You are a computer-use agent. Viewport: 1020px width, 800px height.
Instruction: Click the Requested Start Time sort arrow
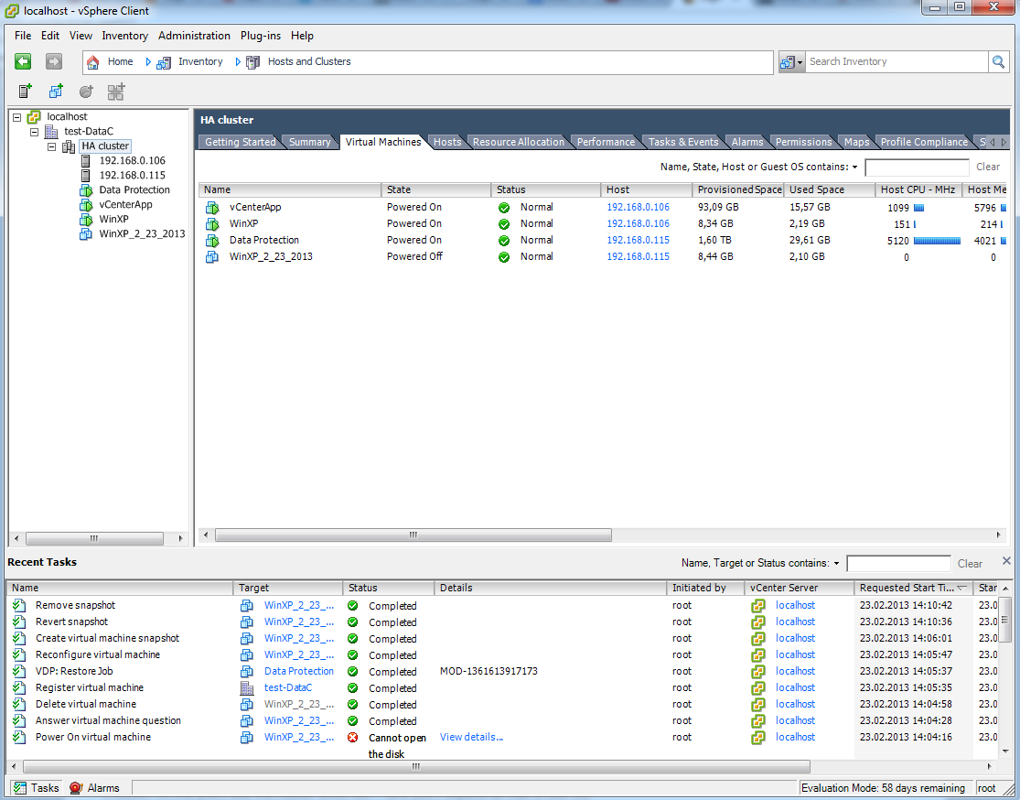point(962,588)
